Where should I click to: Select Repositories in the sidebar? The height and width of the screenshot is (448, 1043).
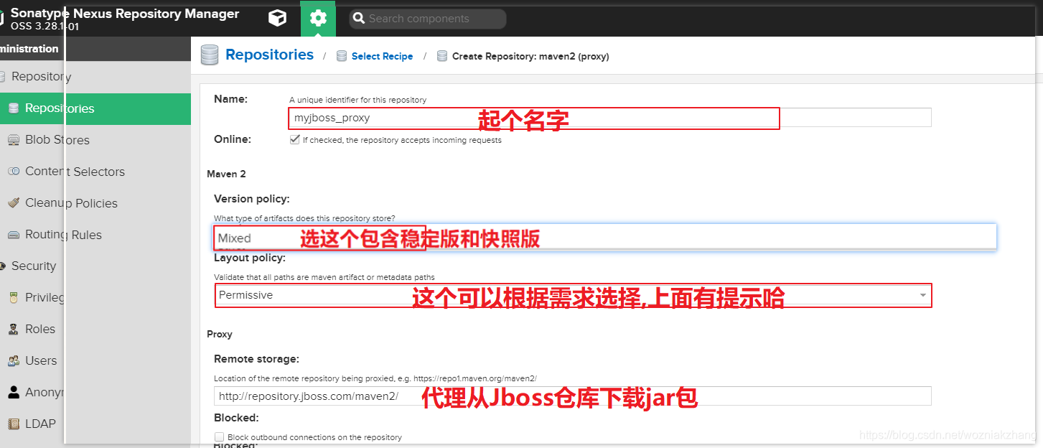click(x=95, y=108)
